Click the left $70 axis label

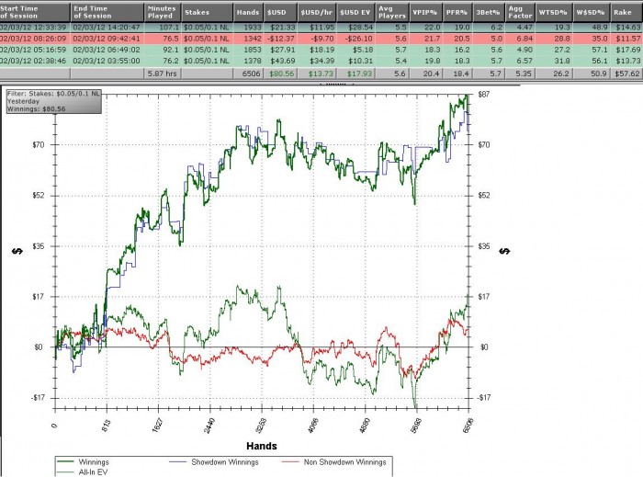click(39, 145)
